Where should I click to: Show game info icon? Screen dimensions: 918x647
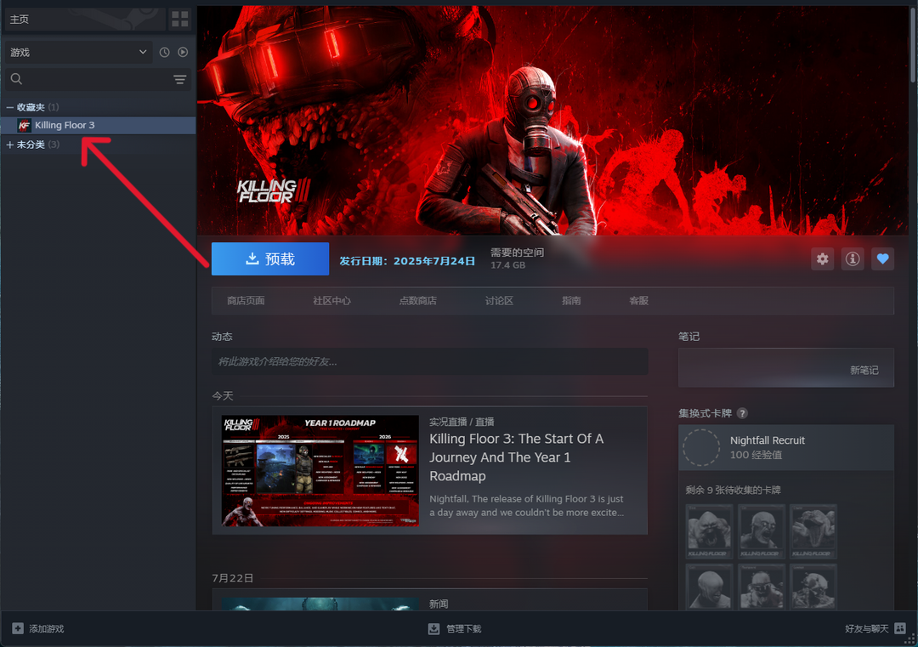853,259
